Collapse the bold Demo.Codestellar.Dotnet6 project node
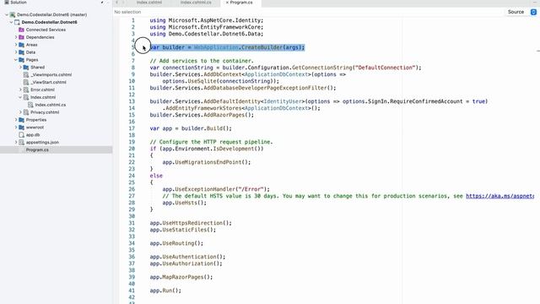 point(11,23)
